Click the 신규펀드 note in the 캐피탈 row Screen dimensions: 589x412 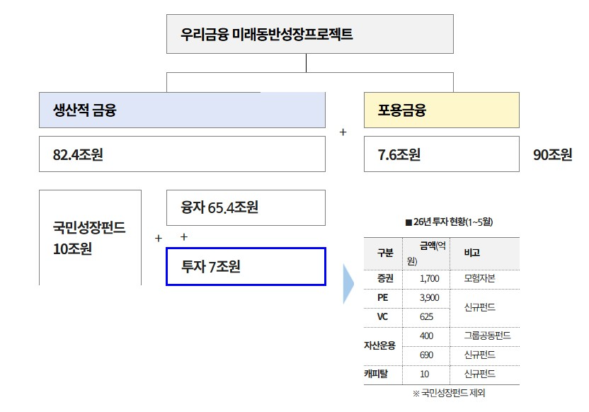480,374
